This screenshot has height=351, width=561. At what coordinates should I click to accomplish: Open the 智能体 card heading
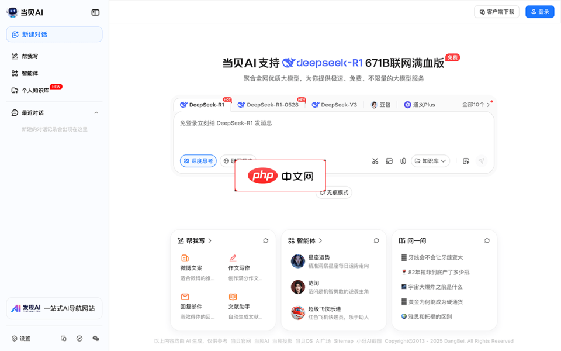tap(306, 240)
